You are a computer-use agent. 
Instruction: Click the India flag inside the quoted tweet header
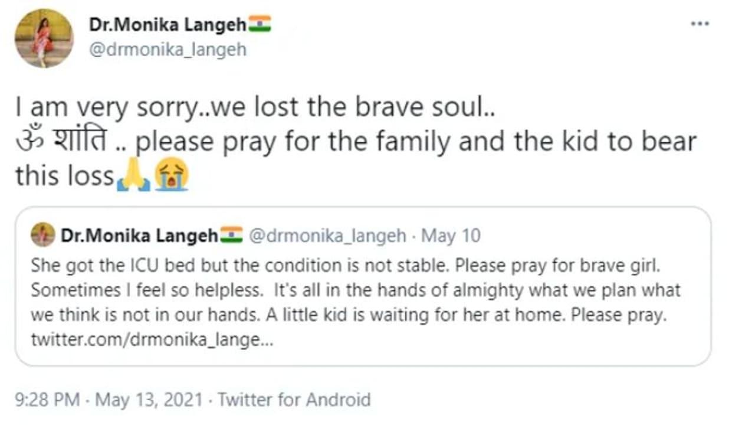[x=231, y=236]
